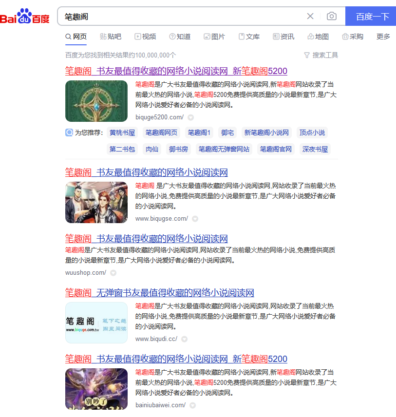Image resolution: width=396 pixels, height=417 pixels.
Task: Open the 更多 menu
Action: coord(383,37)
